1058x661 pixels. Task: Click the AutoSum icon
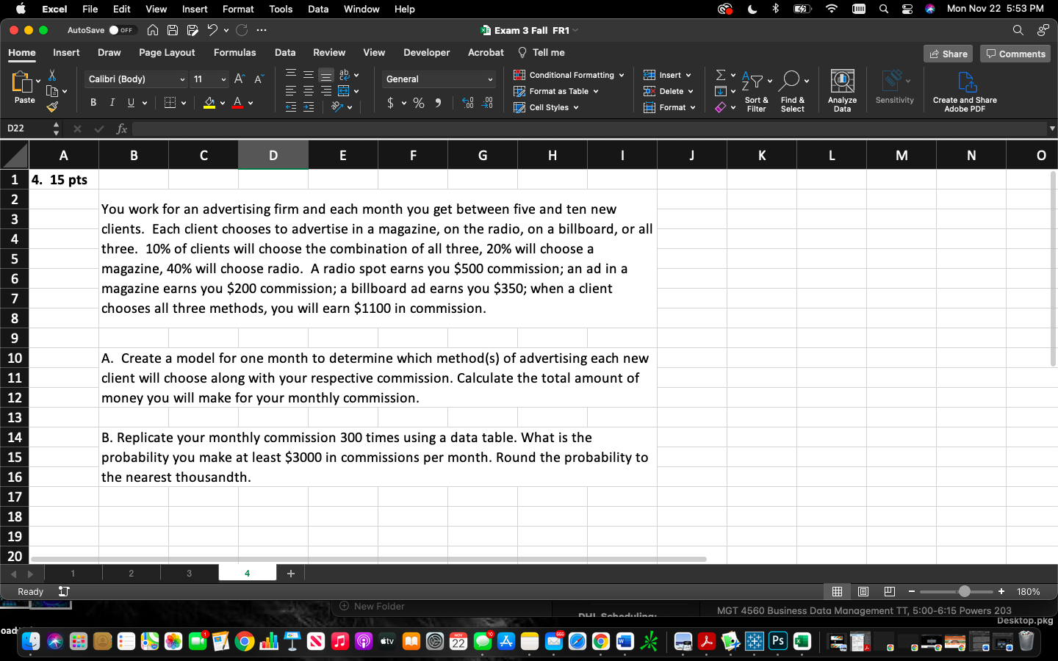pos(720,73)
